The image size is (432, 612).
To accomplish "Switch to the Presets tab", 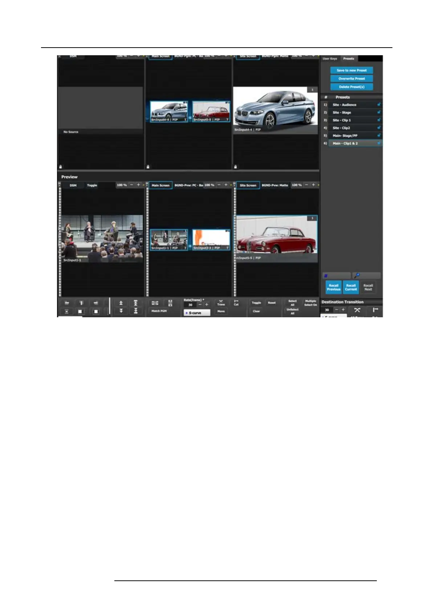I will point(349,59).
